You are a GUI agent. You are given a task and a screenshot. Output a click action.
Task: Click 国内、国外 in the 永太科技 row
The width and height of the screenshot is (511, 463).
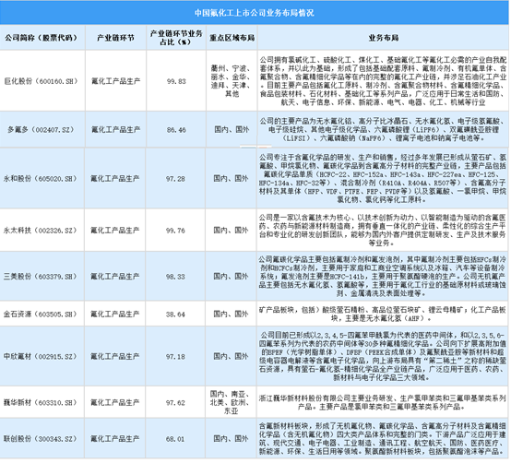tap(232, 231)
